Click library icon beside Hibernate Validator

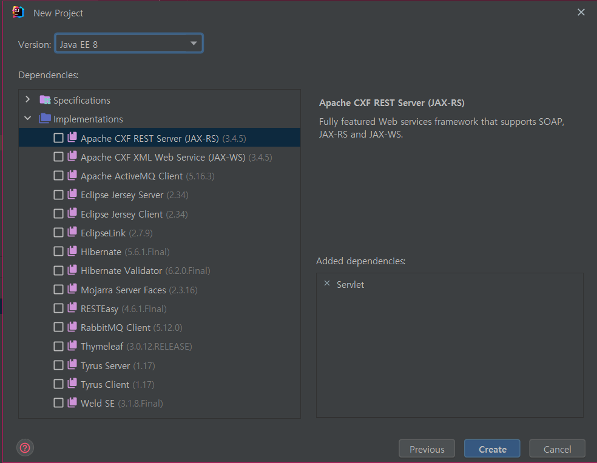pyautogui.click(x=72, y=270)
